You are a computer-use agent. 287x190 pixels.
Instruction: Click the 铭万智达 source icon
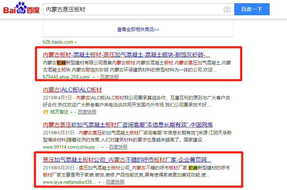[46, 112]
